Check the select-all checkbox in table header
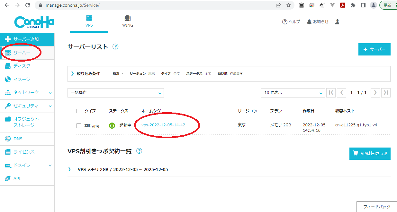 click(x=79, y=111)
